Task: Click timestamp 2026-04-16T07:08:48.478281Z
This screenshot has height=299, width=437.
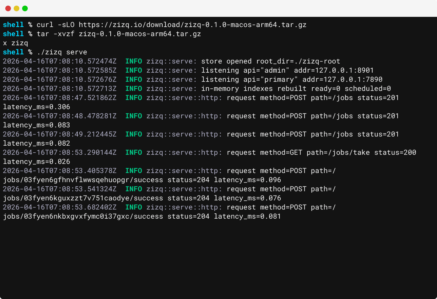Action: [x=60, y=116]
